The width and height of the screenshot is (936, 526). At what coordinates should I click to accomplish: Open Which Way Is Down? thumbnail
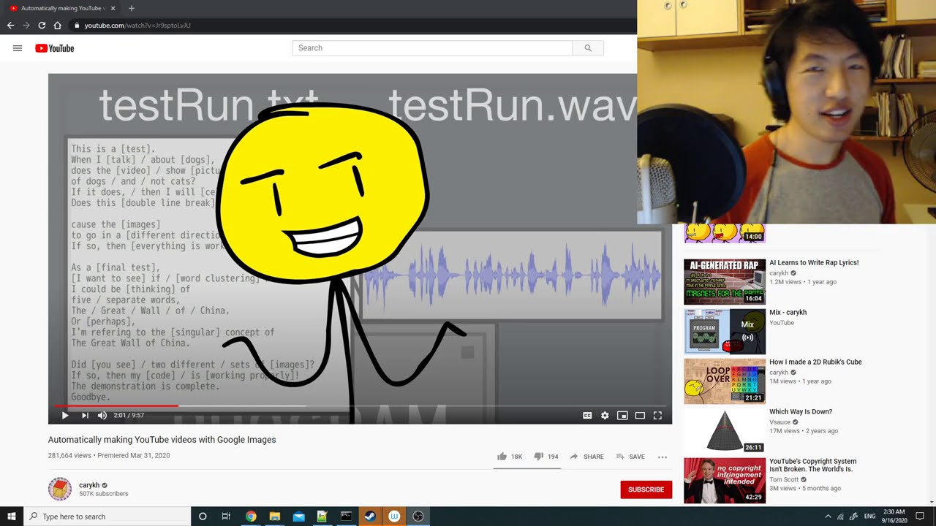[725, 431]
